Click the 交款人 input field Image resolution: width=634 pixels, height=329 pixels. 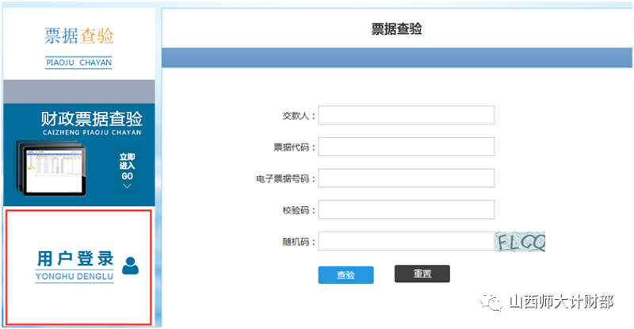pos(407,115)
